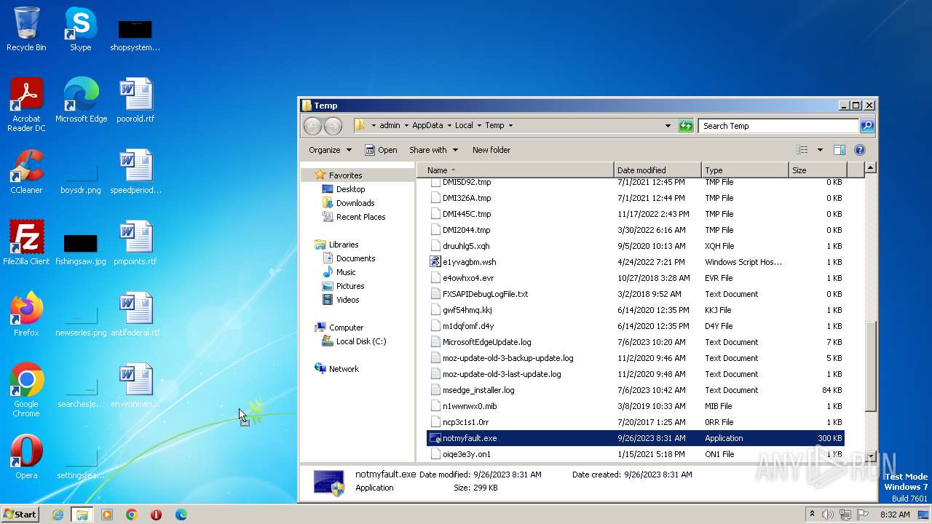Click the search magnifier icon
The height and width of the screenshot is (524, 932).
tap(866, 126)
